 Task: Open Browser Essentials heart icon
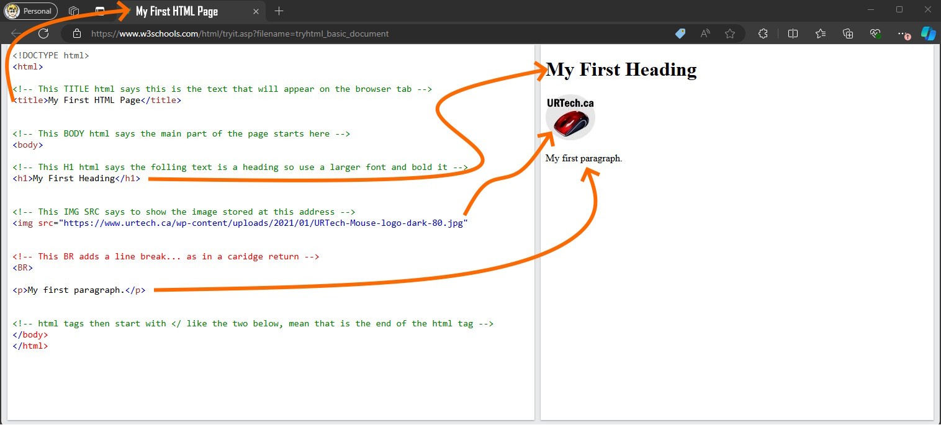point(875,34)
